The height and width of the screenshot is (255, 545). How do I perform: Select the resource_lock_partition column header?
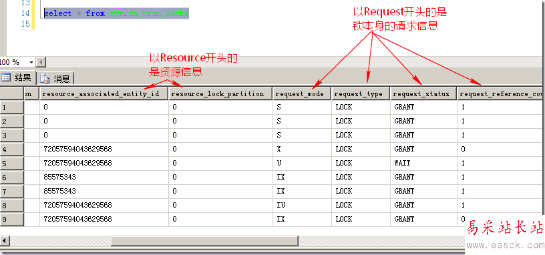pyautogui.click(x=220, y=93)
